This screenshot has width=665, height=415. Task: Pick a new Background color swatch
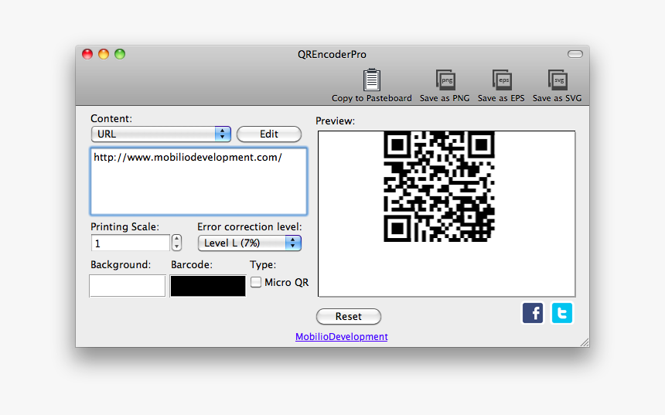coord(128,286)
